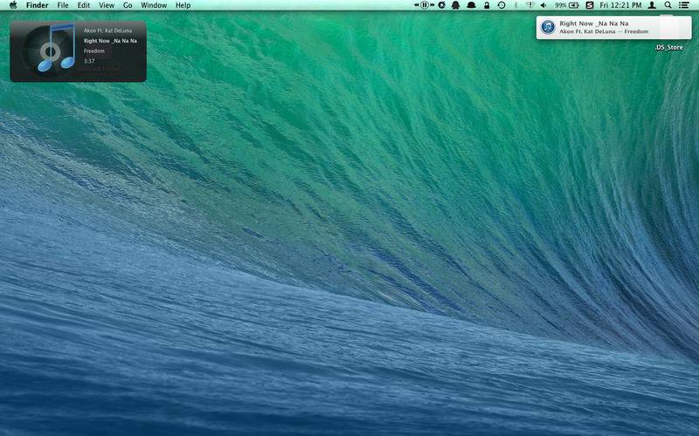Open the Edit menu
This screenshot has width=699, height=436.
[x=83, y=5]
